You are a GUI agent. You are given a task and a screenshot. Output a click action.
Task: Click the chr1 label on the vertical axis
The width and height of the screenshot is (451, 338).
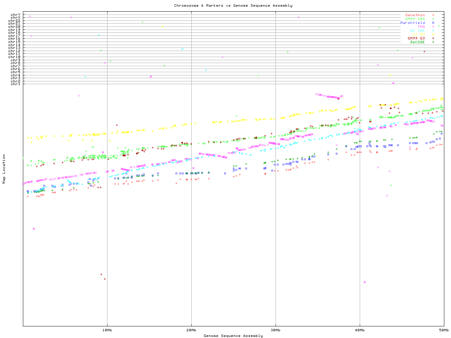(x=15, y=84)
